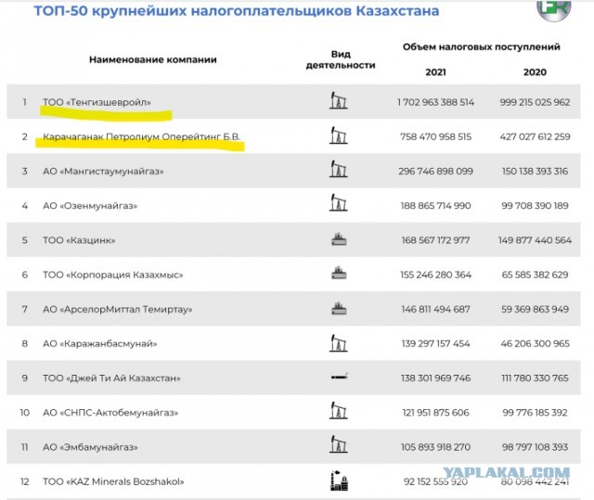Screen dimensions: 594x500
Task: Click the value 121 951 875 606
Action: (435, 413)
